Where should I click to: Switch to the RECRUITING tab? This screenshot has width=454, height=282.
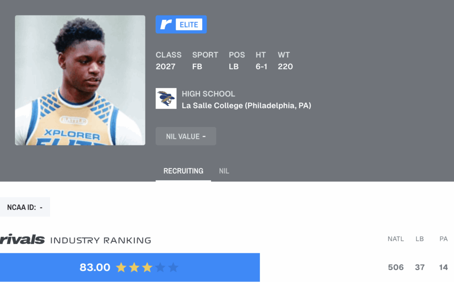pyautogui.click(x=183, y=171)
